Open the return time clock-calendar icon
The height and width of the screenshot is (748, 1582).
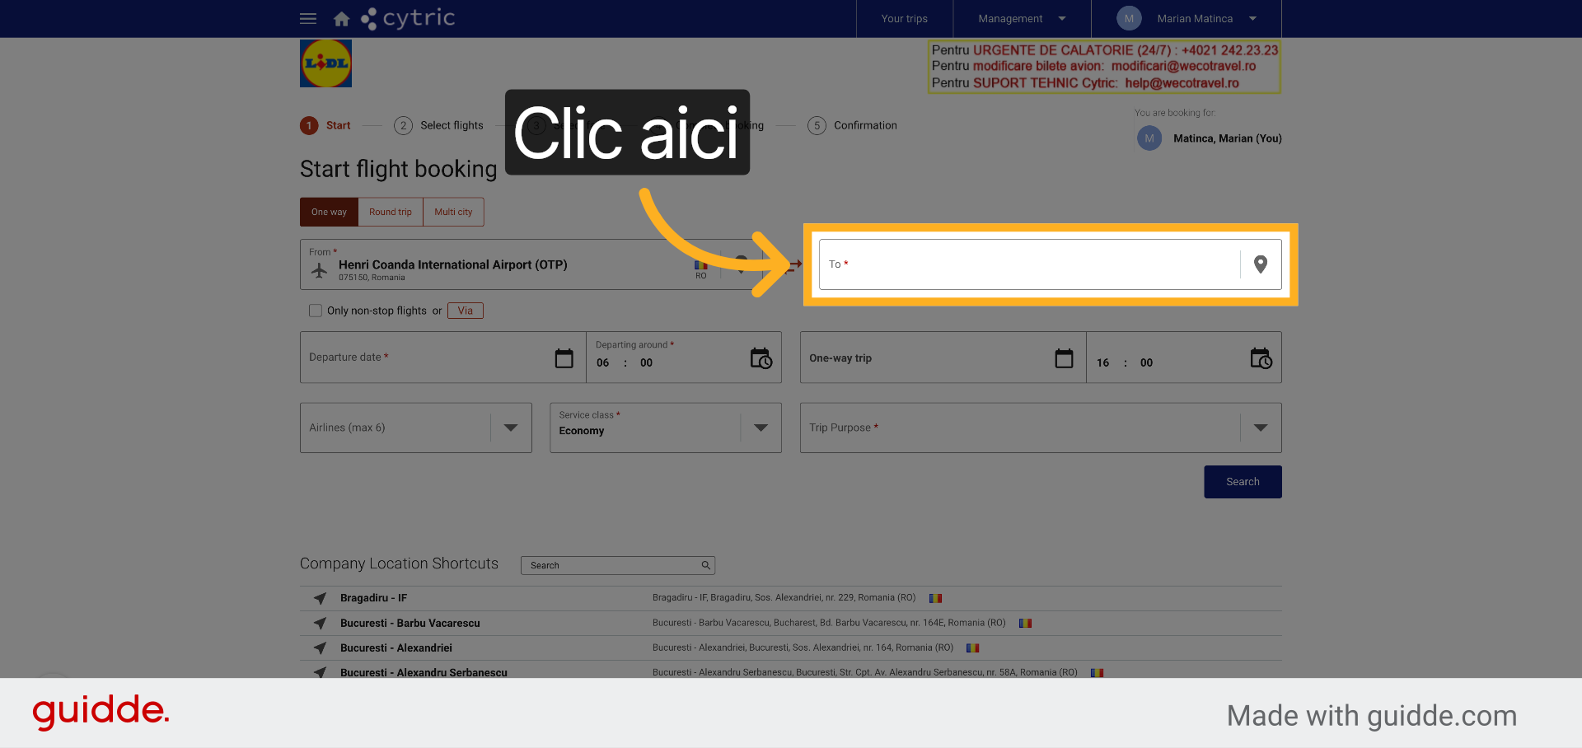click(x=1261, y=358)
